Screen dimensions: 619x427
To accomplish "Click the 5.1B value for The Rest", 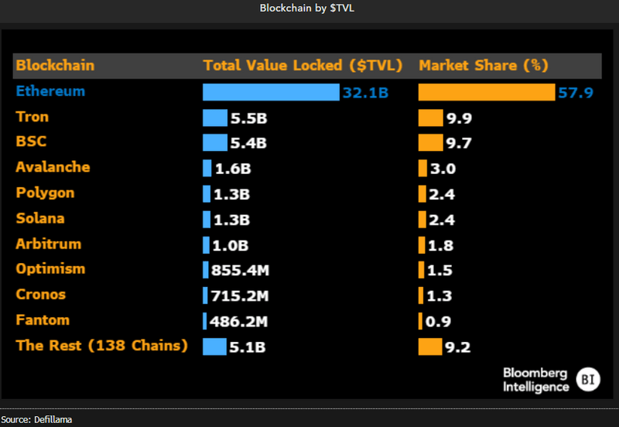I will [x=247, y=347].
